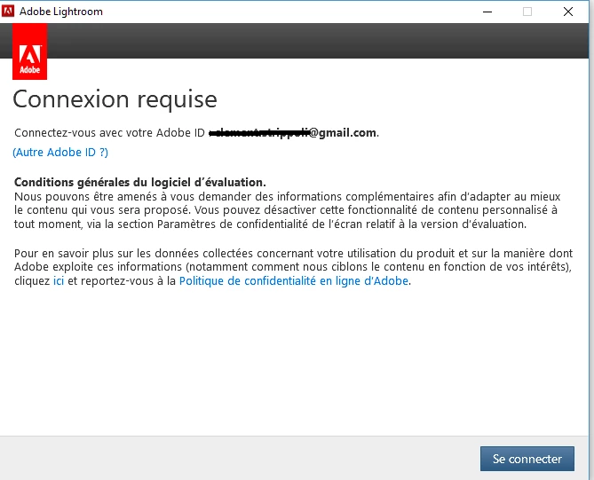Close the Adobe Lightroom window
The image size is (594, 480).
point(568,12)
